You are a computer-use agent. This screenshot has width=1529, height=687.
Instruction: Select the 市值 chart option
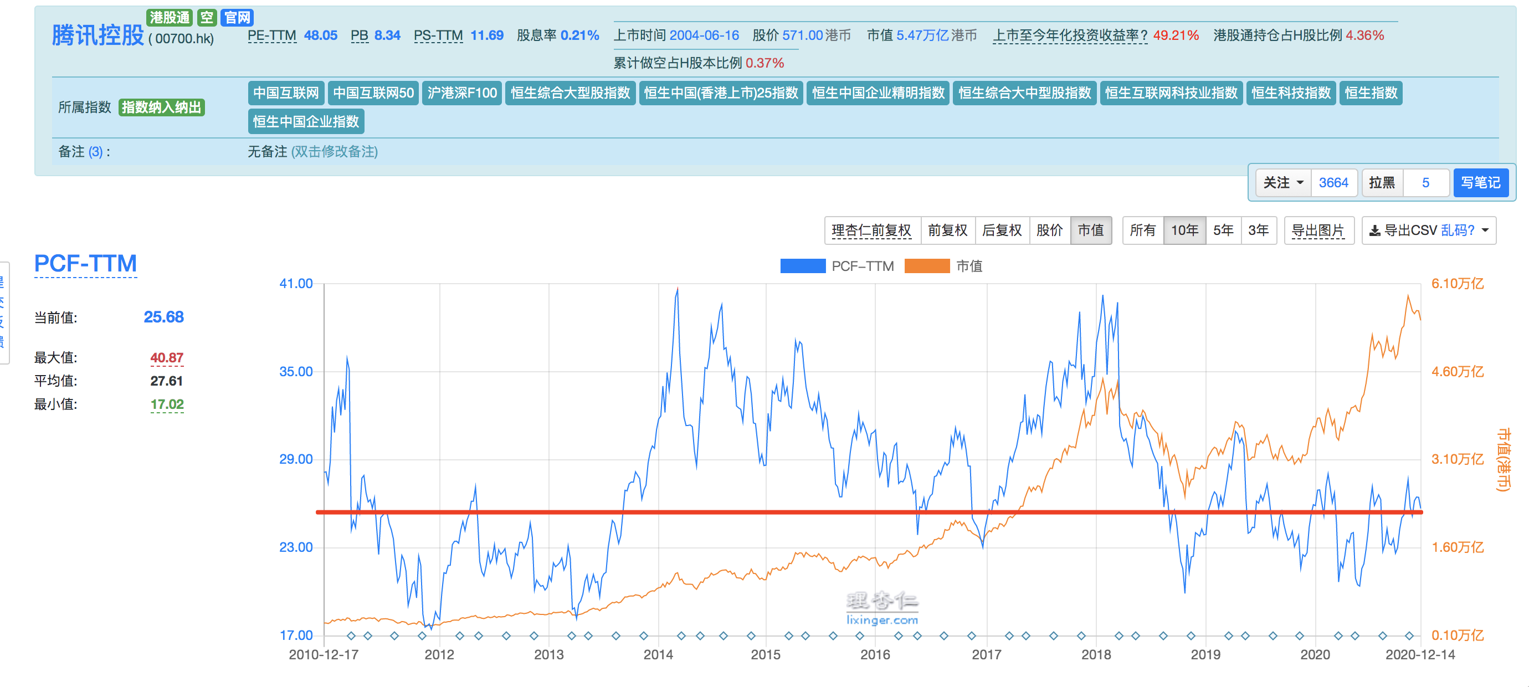pos(1090,230)
